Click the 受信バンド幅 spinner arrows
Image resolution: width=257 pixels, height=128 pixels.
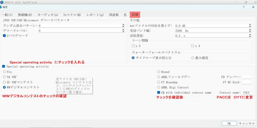(x=250, y=30)
